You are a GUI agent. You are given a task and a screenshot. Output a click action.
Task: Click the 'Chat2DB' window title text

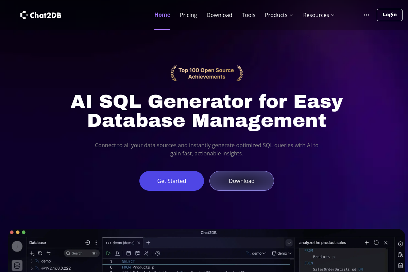[208, 233]
